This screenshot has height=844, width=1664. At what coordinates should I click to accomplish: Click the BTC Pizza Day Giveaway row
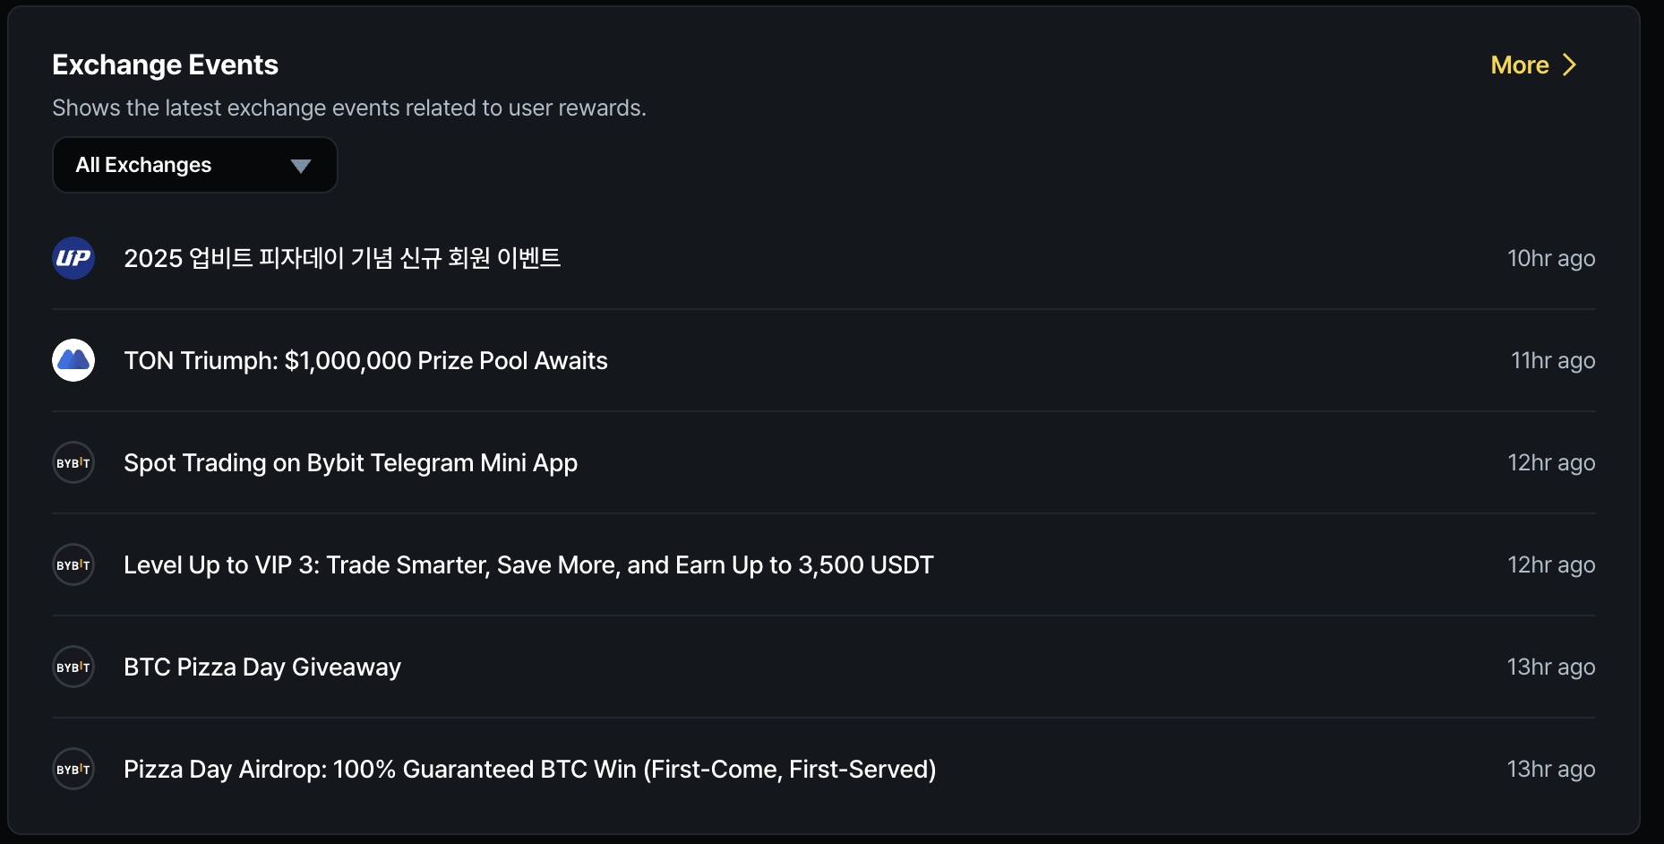pyautogui.click(x=262, y=667)
